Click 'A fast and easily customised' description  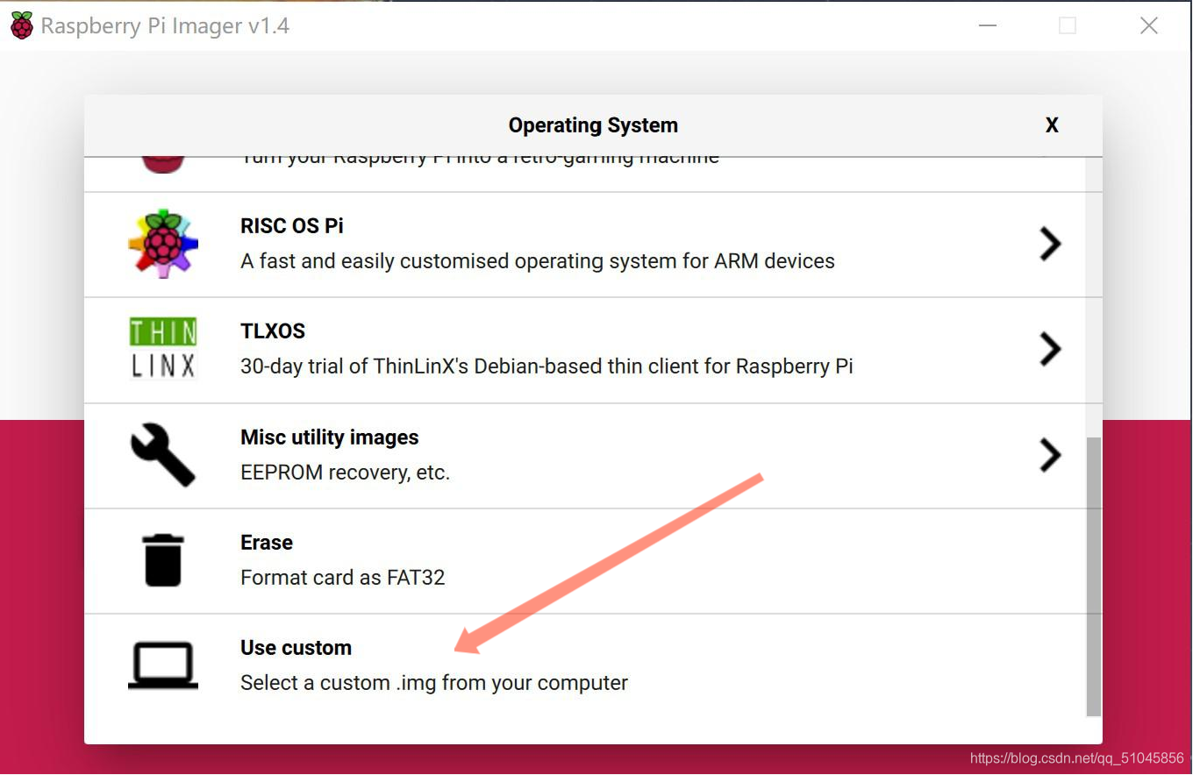pos(538,261)
